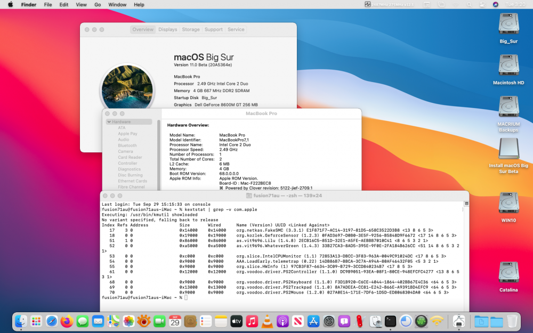Click the Terminal window proxy folder icon

(x=249, y=196)
